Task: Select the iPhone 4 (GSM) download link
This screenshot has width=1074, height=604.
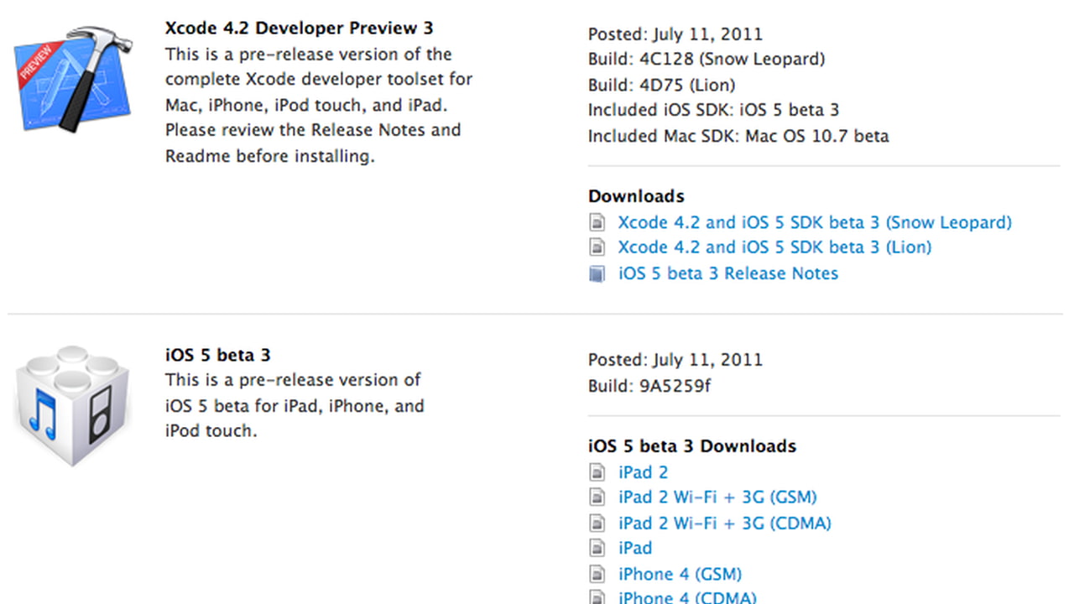Action: (x=680, y=575)
